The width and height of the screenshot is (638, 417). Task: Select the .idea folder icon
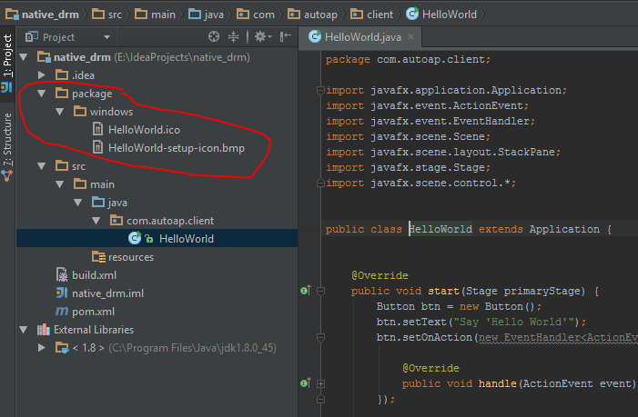point(62,74)
